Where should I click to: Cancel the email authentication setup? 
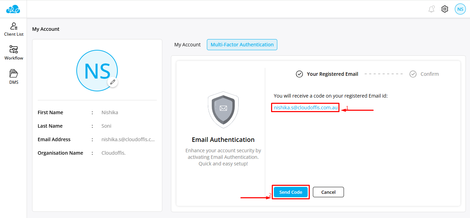click(x=328, y=192)
